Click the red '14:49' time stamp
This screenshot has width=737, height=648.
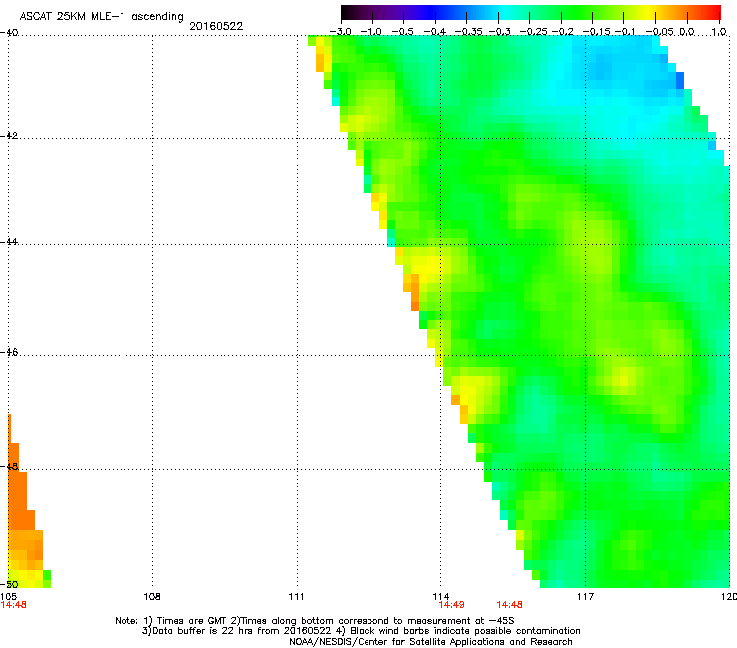452,605
